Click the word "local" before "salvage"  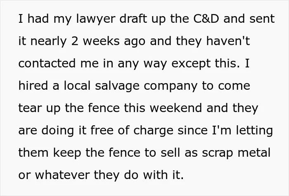coord(77,86)
